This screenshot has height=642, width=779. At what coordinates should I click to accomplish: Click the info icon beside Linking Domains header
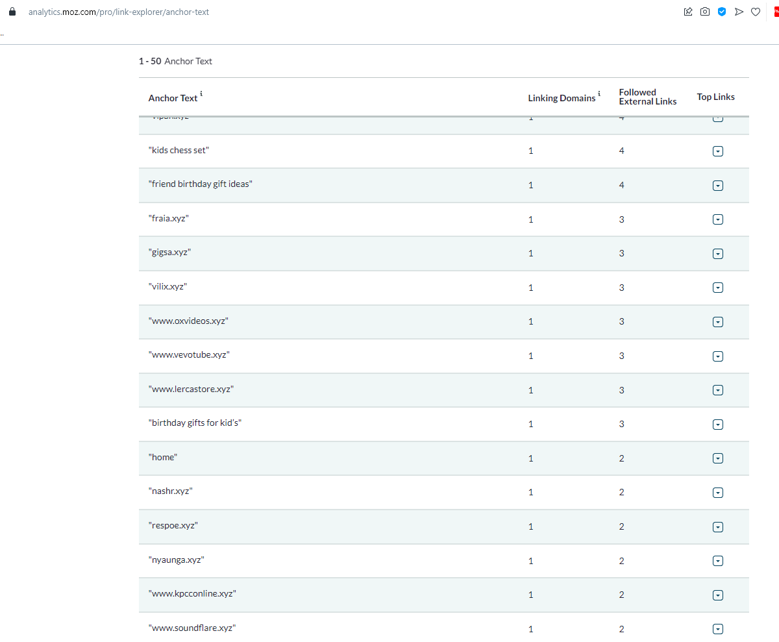pyautogui.click(x=599, y=95)
